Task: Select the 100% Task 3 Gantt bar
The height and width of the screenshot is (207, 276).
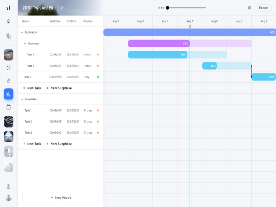Action: click(x=264, y=77)
